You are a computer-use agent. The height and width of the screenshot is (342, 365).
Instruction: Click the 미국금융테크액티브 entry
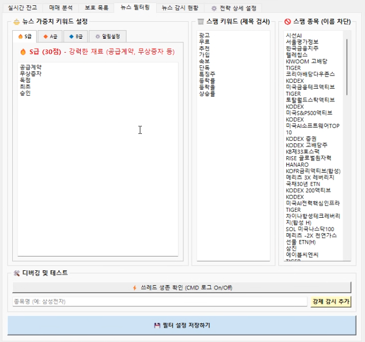tap(310, 87)
